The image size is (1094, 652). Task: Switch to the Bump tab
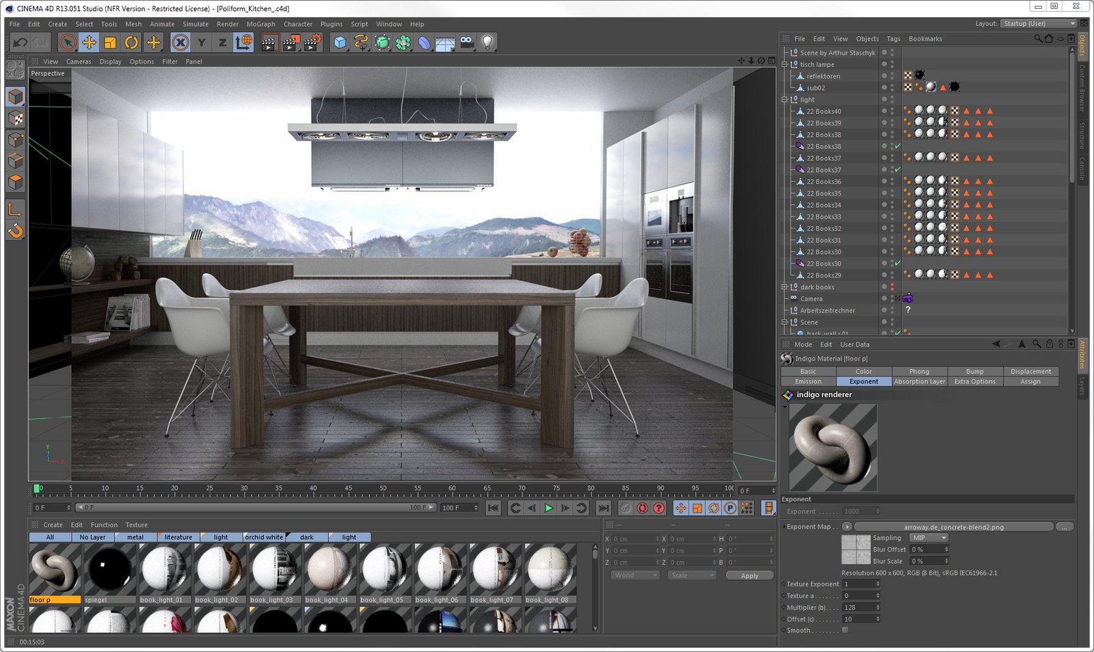(974, 371)
